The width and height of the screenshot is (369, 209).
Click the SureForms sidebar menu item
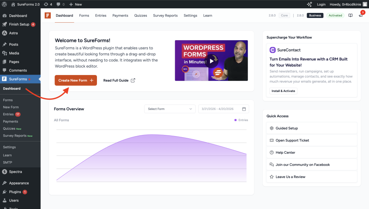(x=20, y=79)
